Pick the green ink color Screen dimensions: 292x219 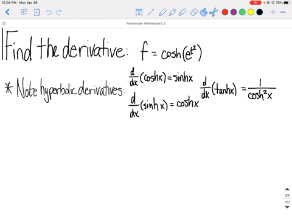point(242,12)
